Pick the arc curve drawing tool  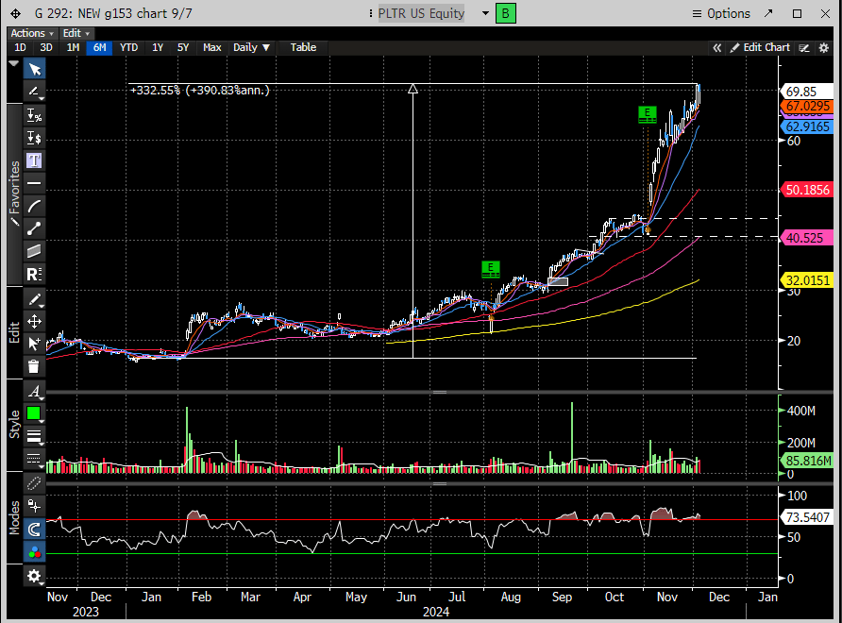pos(34,206)
